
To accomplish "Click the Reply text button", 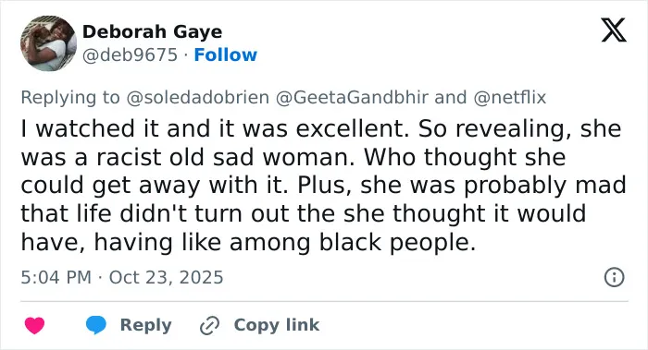I will (146, 325).
